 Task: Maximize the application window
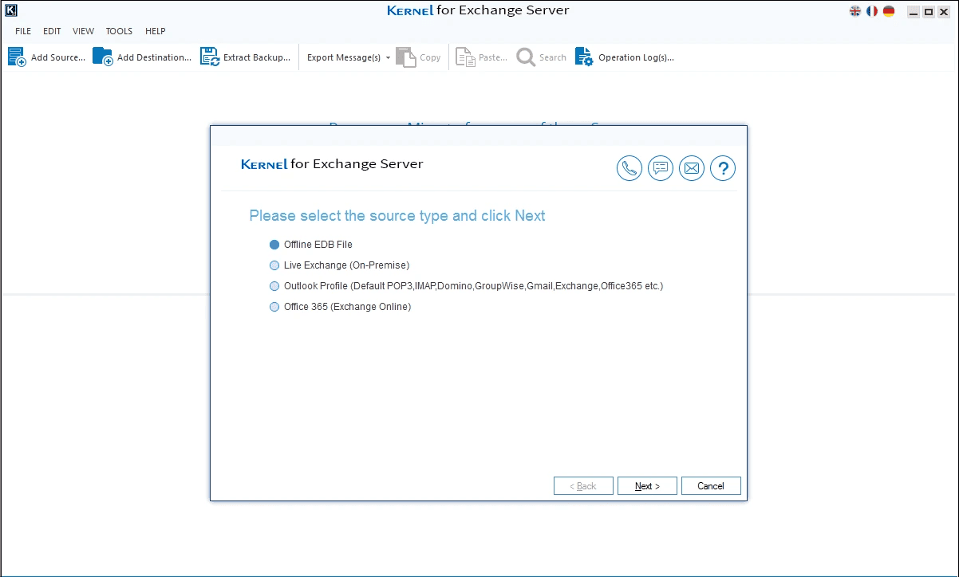(929, 12)
